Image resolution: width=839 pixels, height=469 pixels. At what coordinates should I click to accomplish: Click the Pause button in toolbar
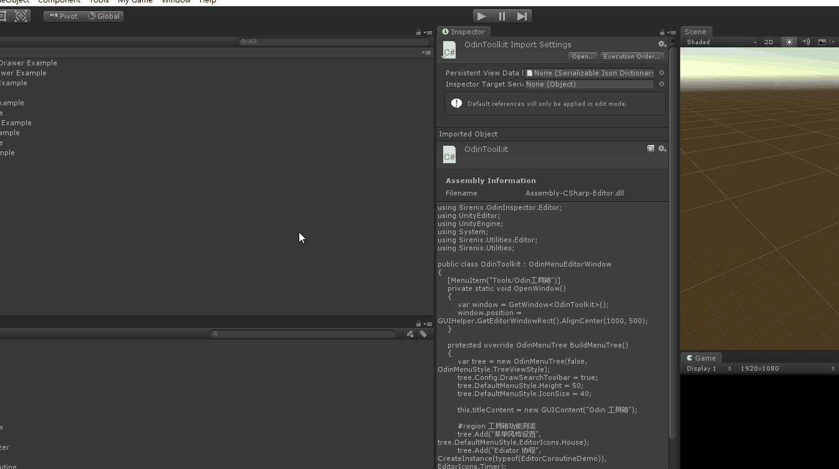point(502,16)
